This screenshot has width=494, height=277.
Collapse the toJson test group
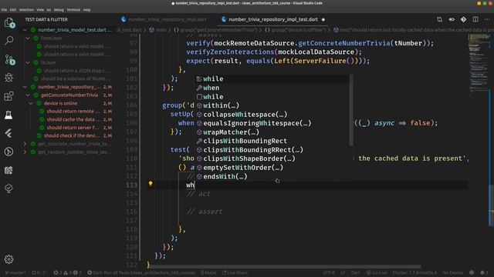pyautogui.click(x=28, y=62)
